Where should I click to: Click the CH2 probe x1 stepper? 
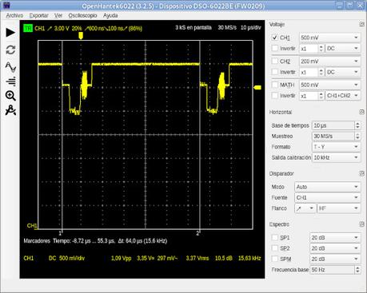[321, 72]
